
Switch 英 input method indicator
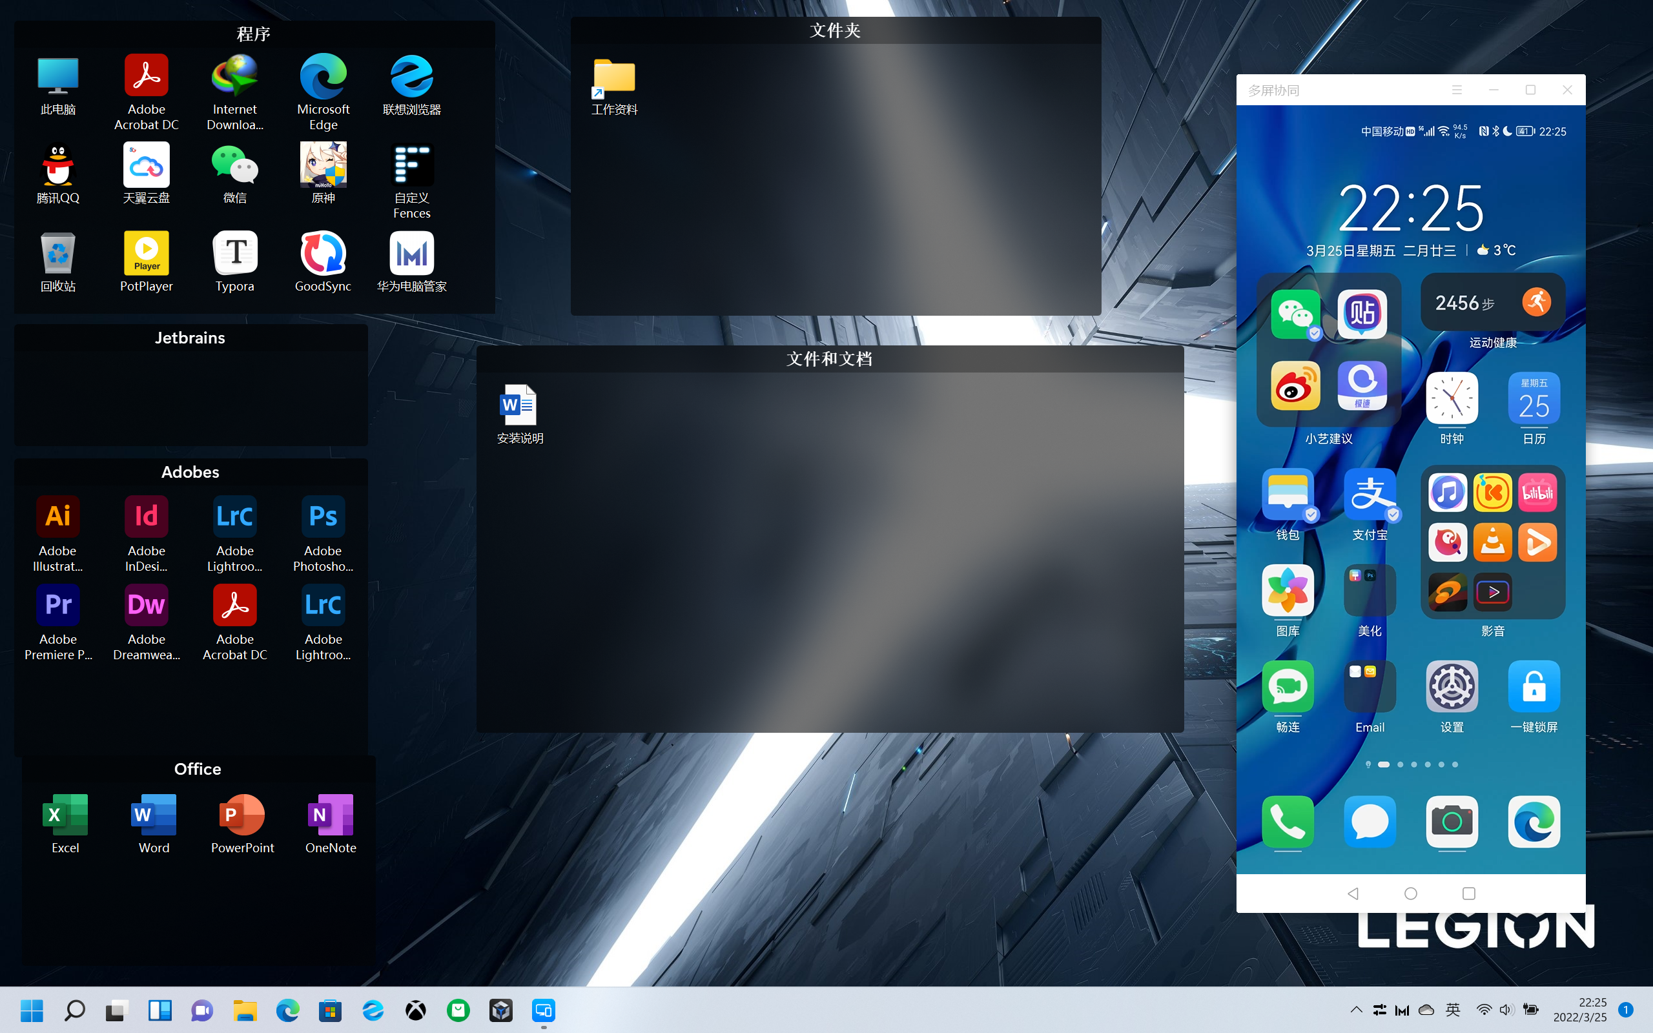click(1452, 1010)
